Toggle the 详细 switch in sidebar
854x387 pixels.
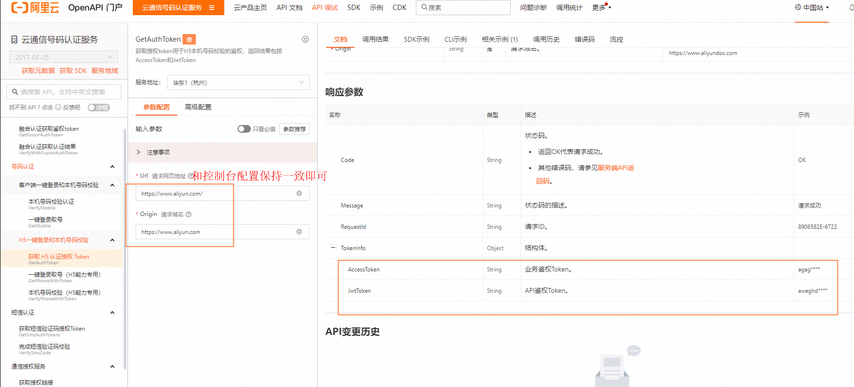pos(99,108)
